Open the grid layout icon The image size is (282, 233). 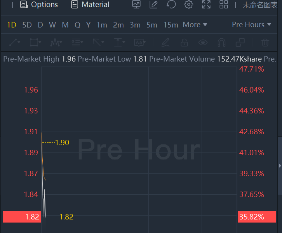click(224, 5)
